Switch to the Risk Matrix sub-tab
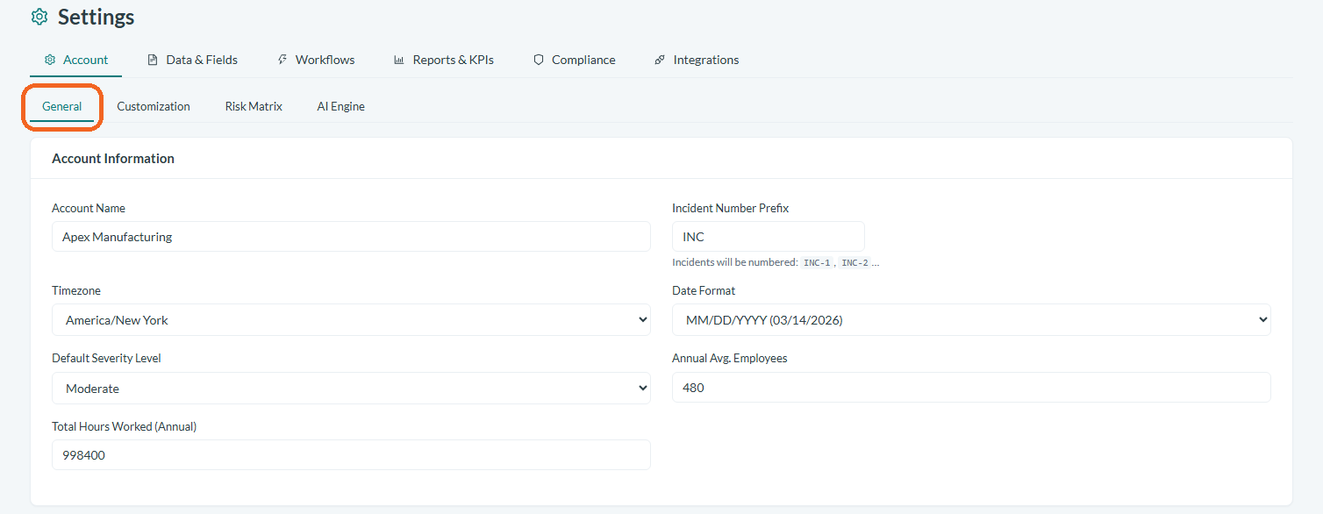The width and height of the screenshot is (1323, 514). coord(254,106)
